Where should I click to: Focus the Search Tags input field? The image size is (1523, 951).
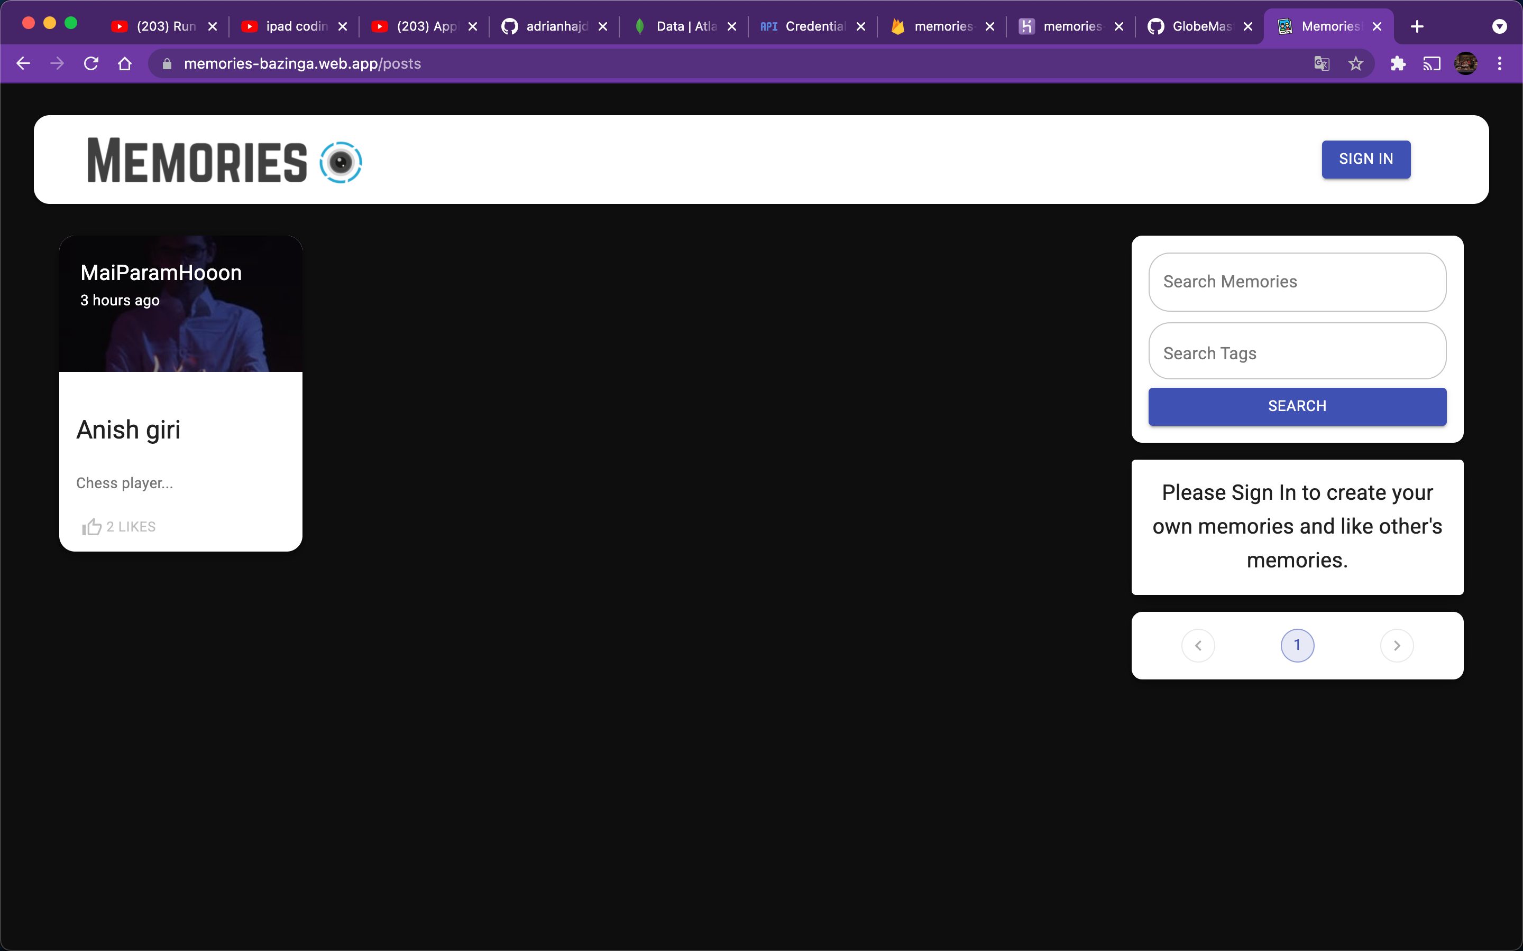1297,352
